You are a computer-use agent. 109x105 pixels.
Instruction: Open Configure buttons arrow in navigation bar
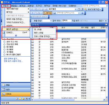[29, 99]
